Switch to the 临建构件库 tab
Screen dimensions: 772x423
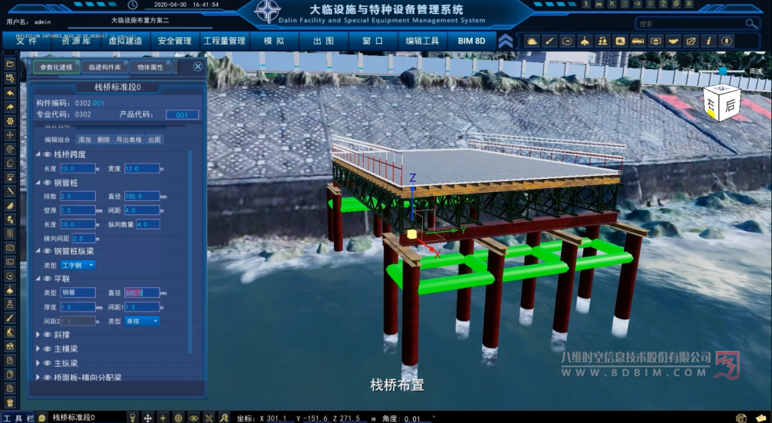(101, 68)
